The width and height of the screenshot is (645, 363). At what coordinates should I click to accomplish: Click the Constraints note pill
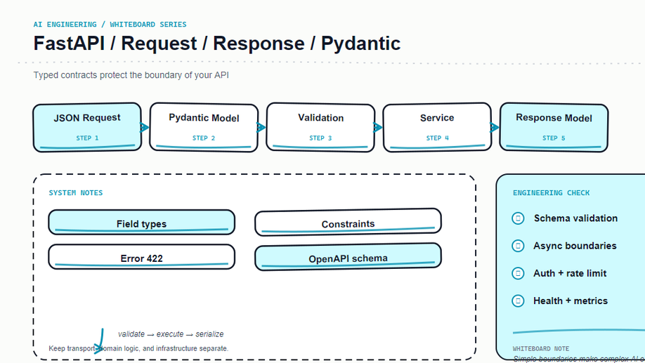348,223
